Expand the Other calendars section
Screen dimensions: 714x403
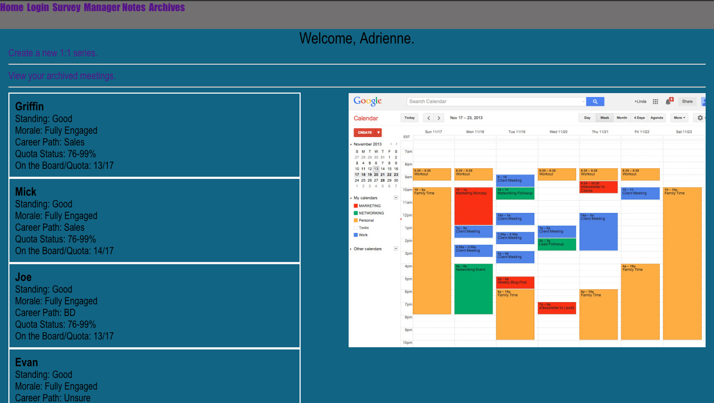pos(352,249)
